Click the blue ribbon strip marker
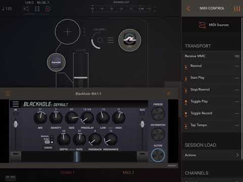The width and height of the screenshot is (243, 182). [77, 157]
